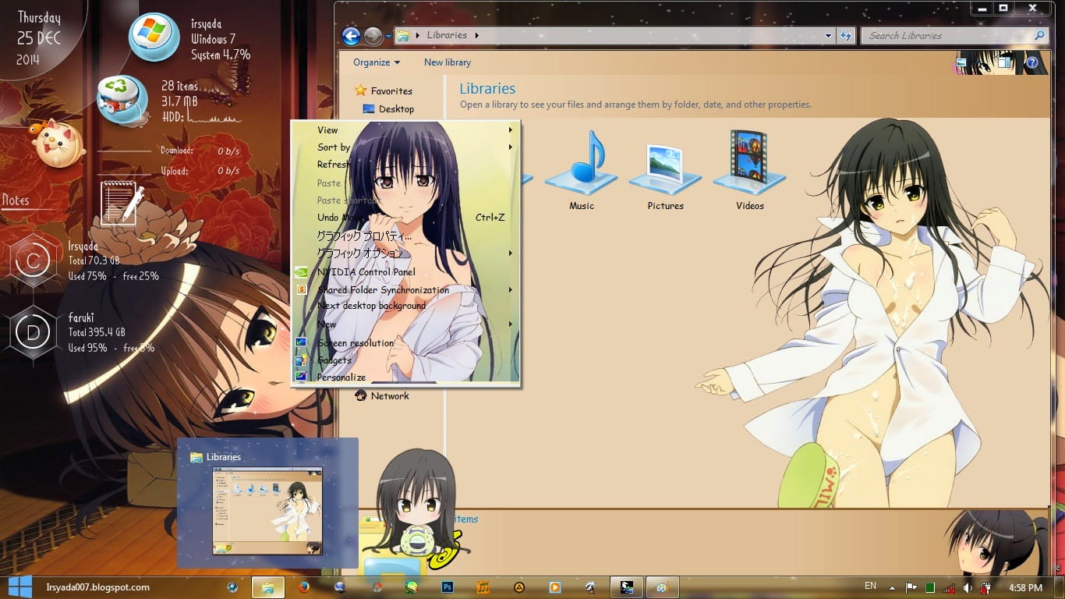The height and width of the screenshot is (599, 1065).
Task: Click the Search Libraries input field
Action: (x=947, y=36)
